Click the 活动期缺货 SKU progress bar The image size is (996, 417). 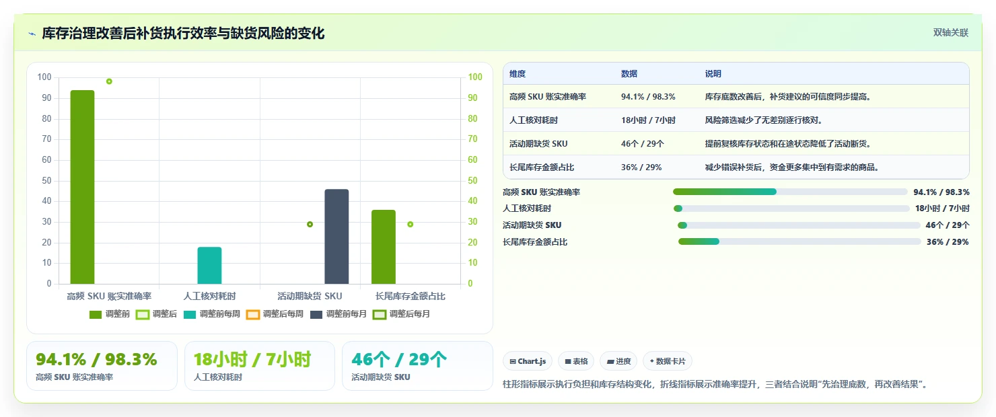pos(799,225)
